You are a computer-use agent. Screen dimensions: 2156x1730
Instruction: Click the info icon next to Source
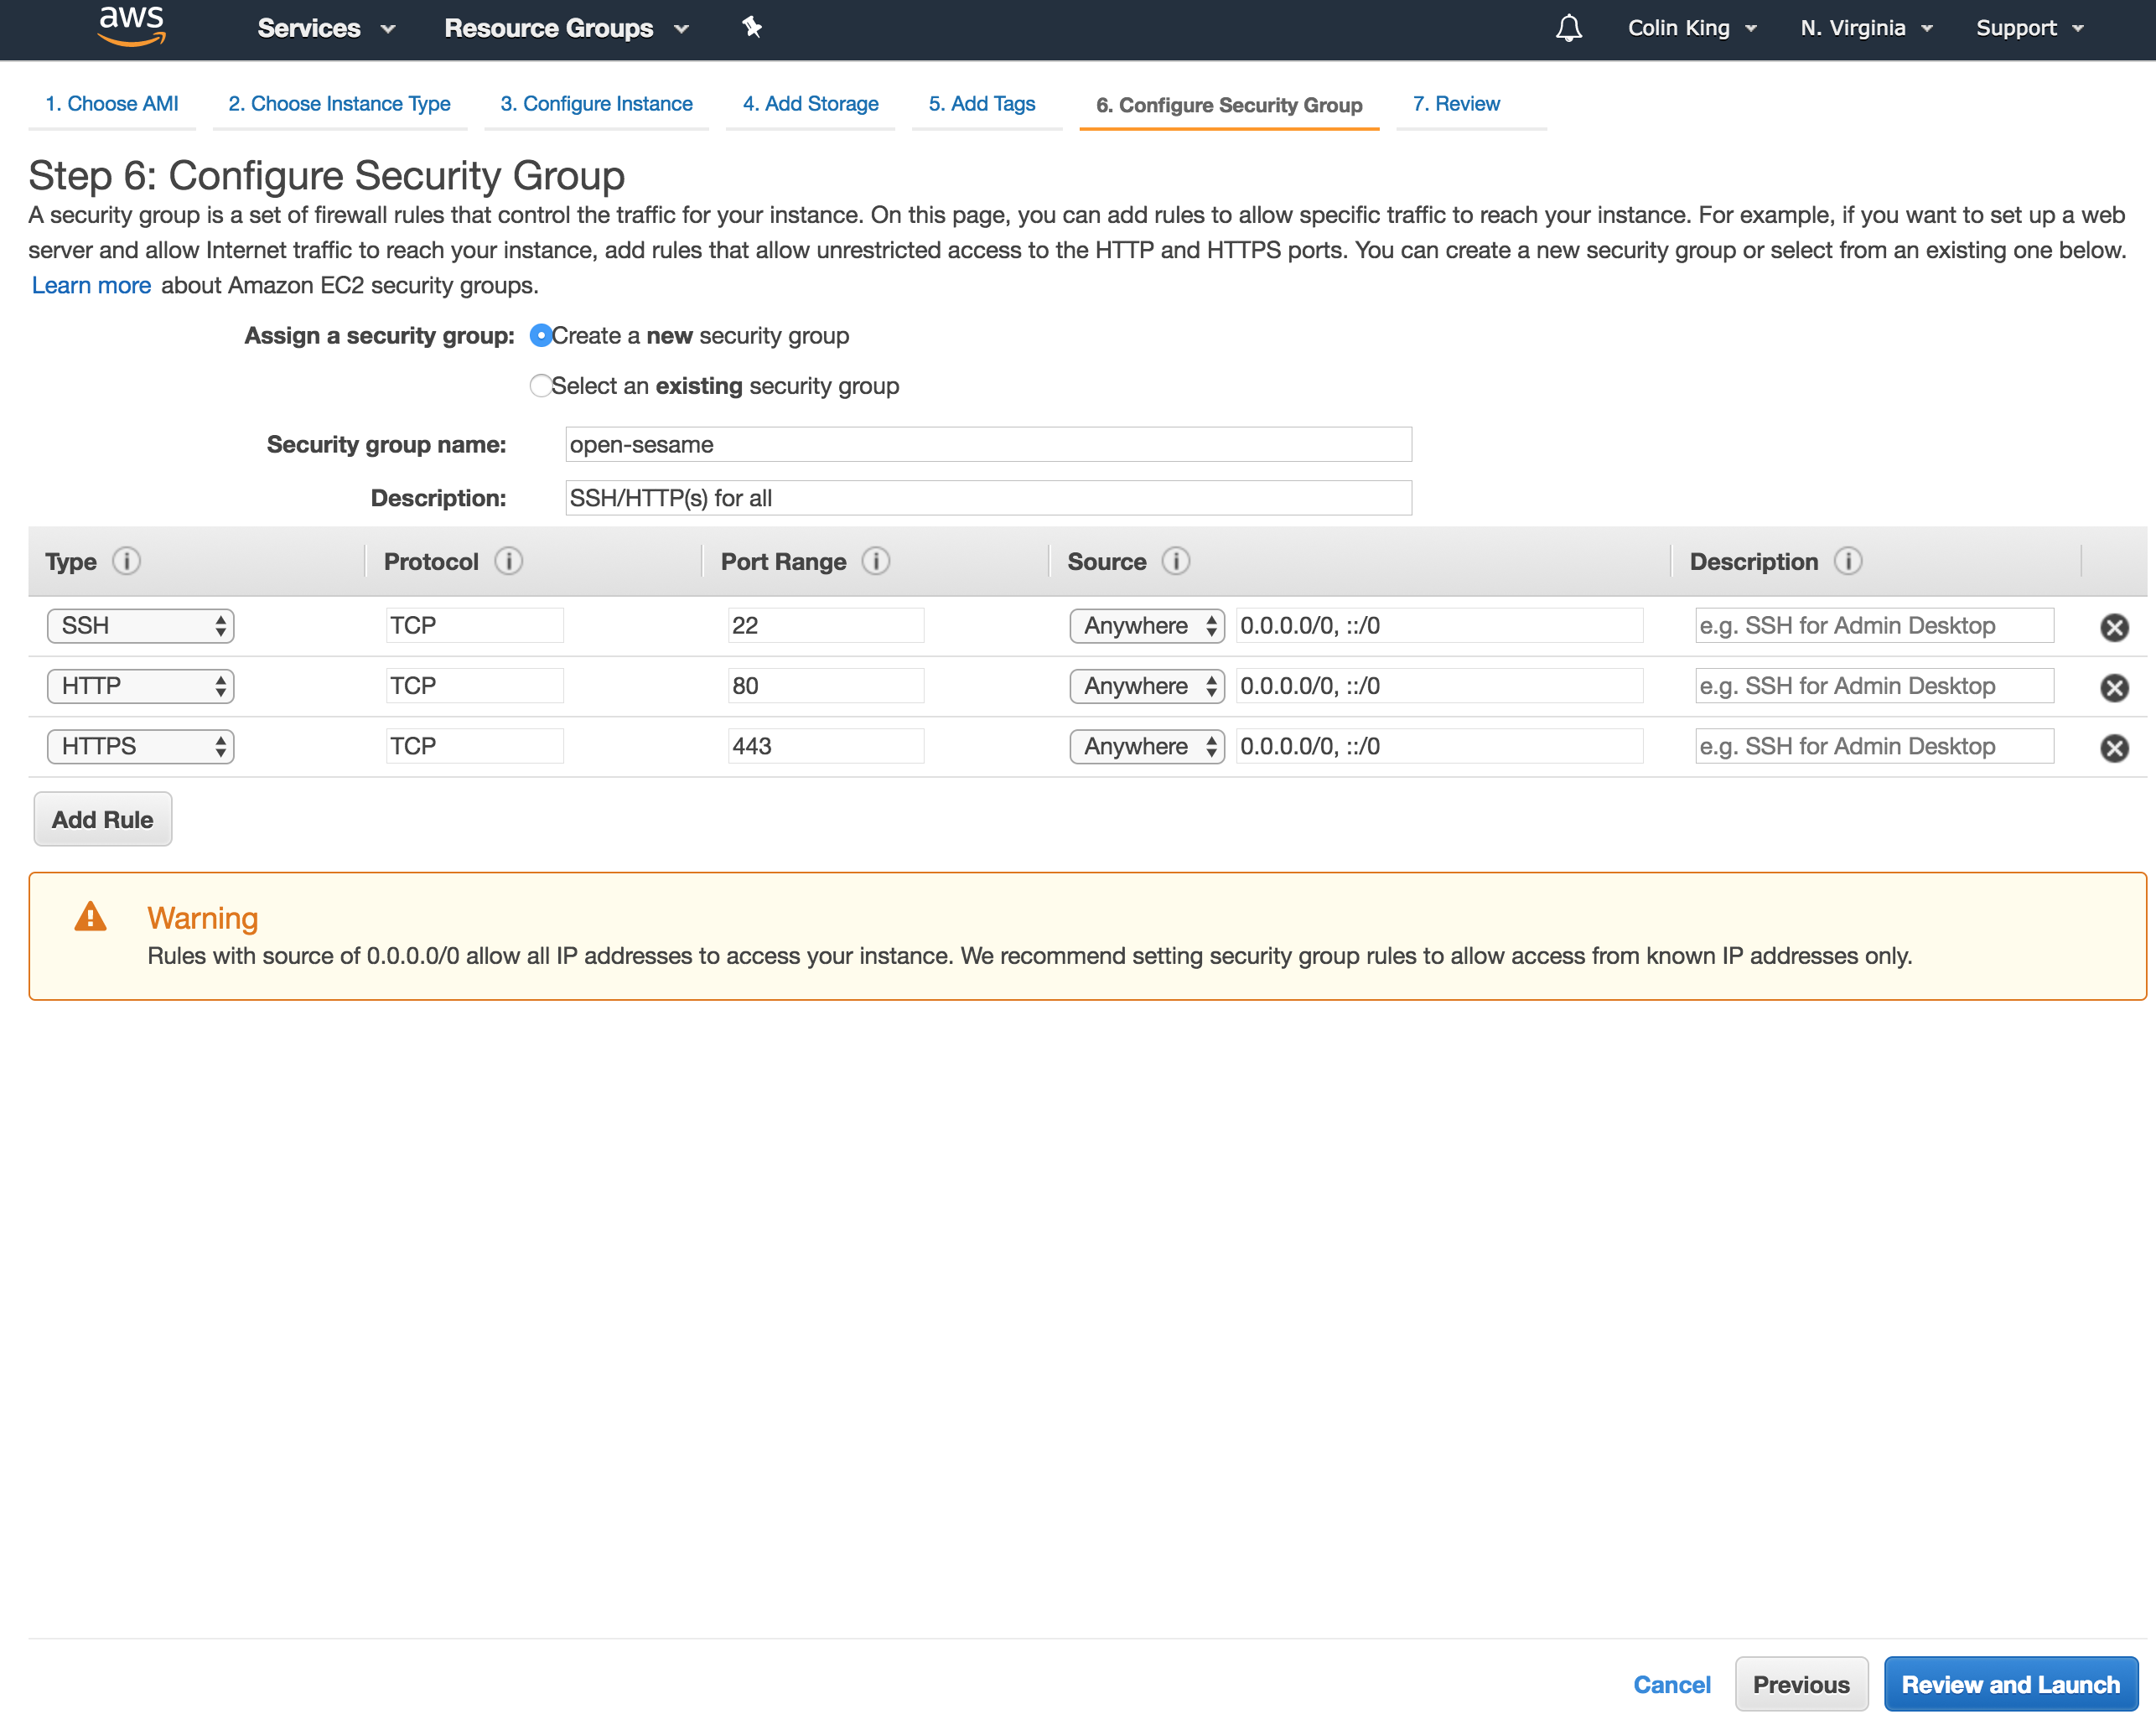click(x=1176, y=561)
